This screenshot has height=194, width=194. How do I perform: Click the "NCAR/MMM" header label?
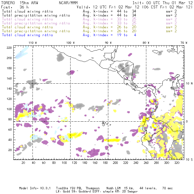pos(68,3)
